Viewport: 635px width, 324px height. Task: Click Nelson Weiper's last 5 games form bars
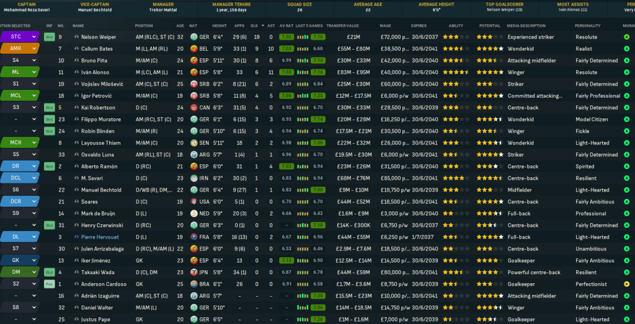click(x=302, y=37)
